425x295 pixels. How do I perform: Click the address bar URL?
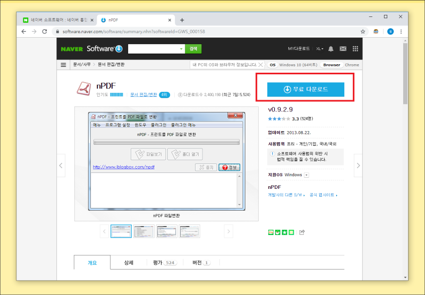[134, 31]
